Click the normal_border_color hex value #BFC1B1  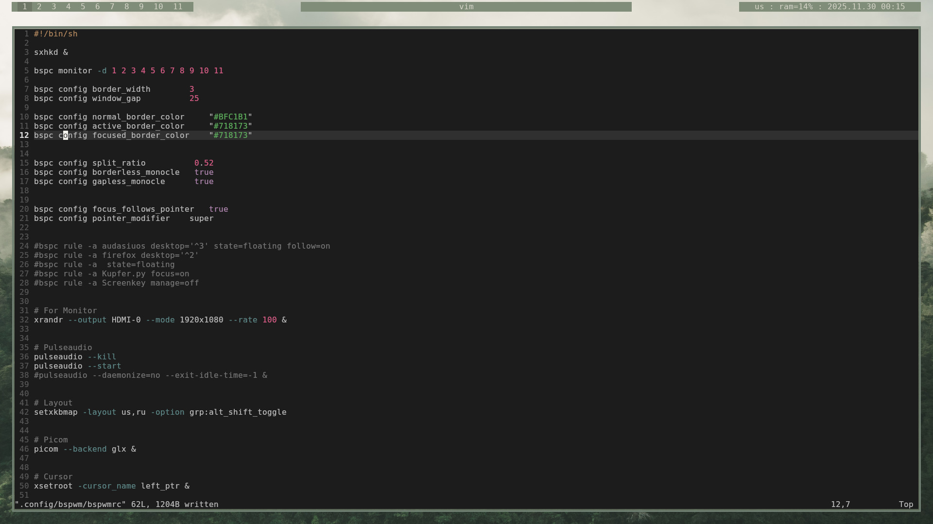230,117
